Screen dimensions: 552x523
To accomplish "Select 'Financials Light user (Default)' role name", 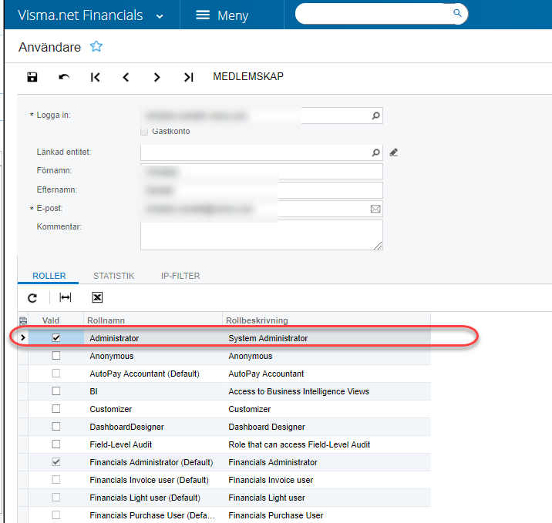I will (153, 498).
